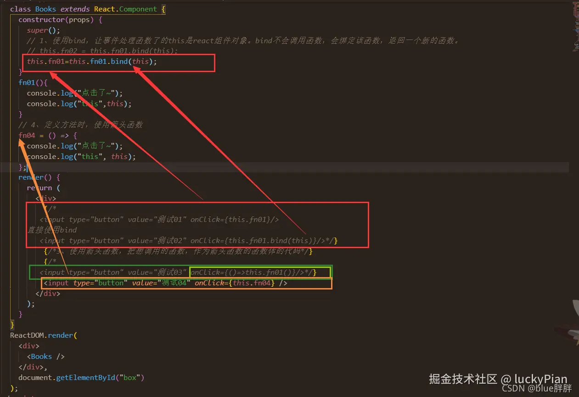Screen dimensions: 579x397
Task: Click the comment "// 4、定义方法时，使用箭头函数"
Action: (81, 125)
